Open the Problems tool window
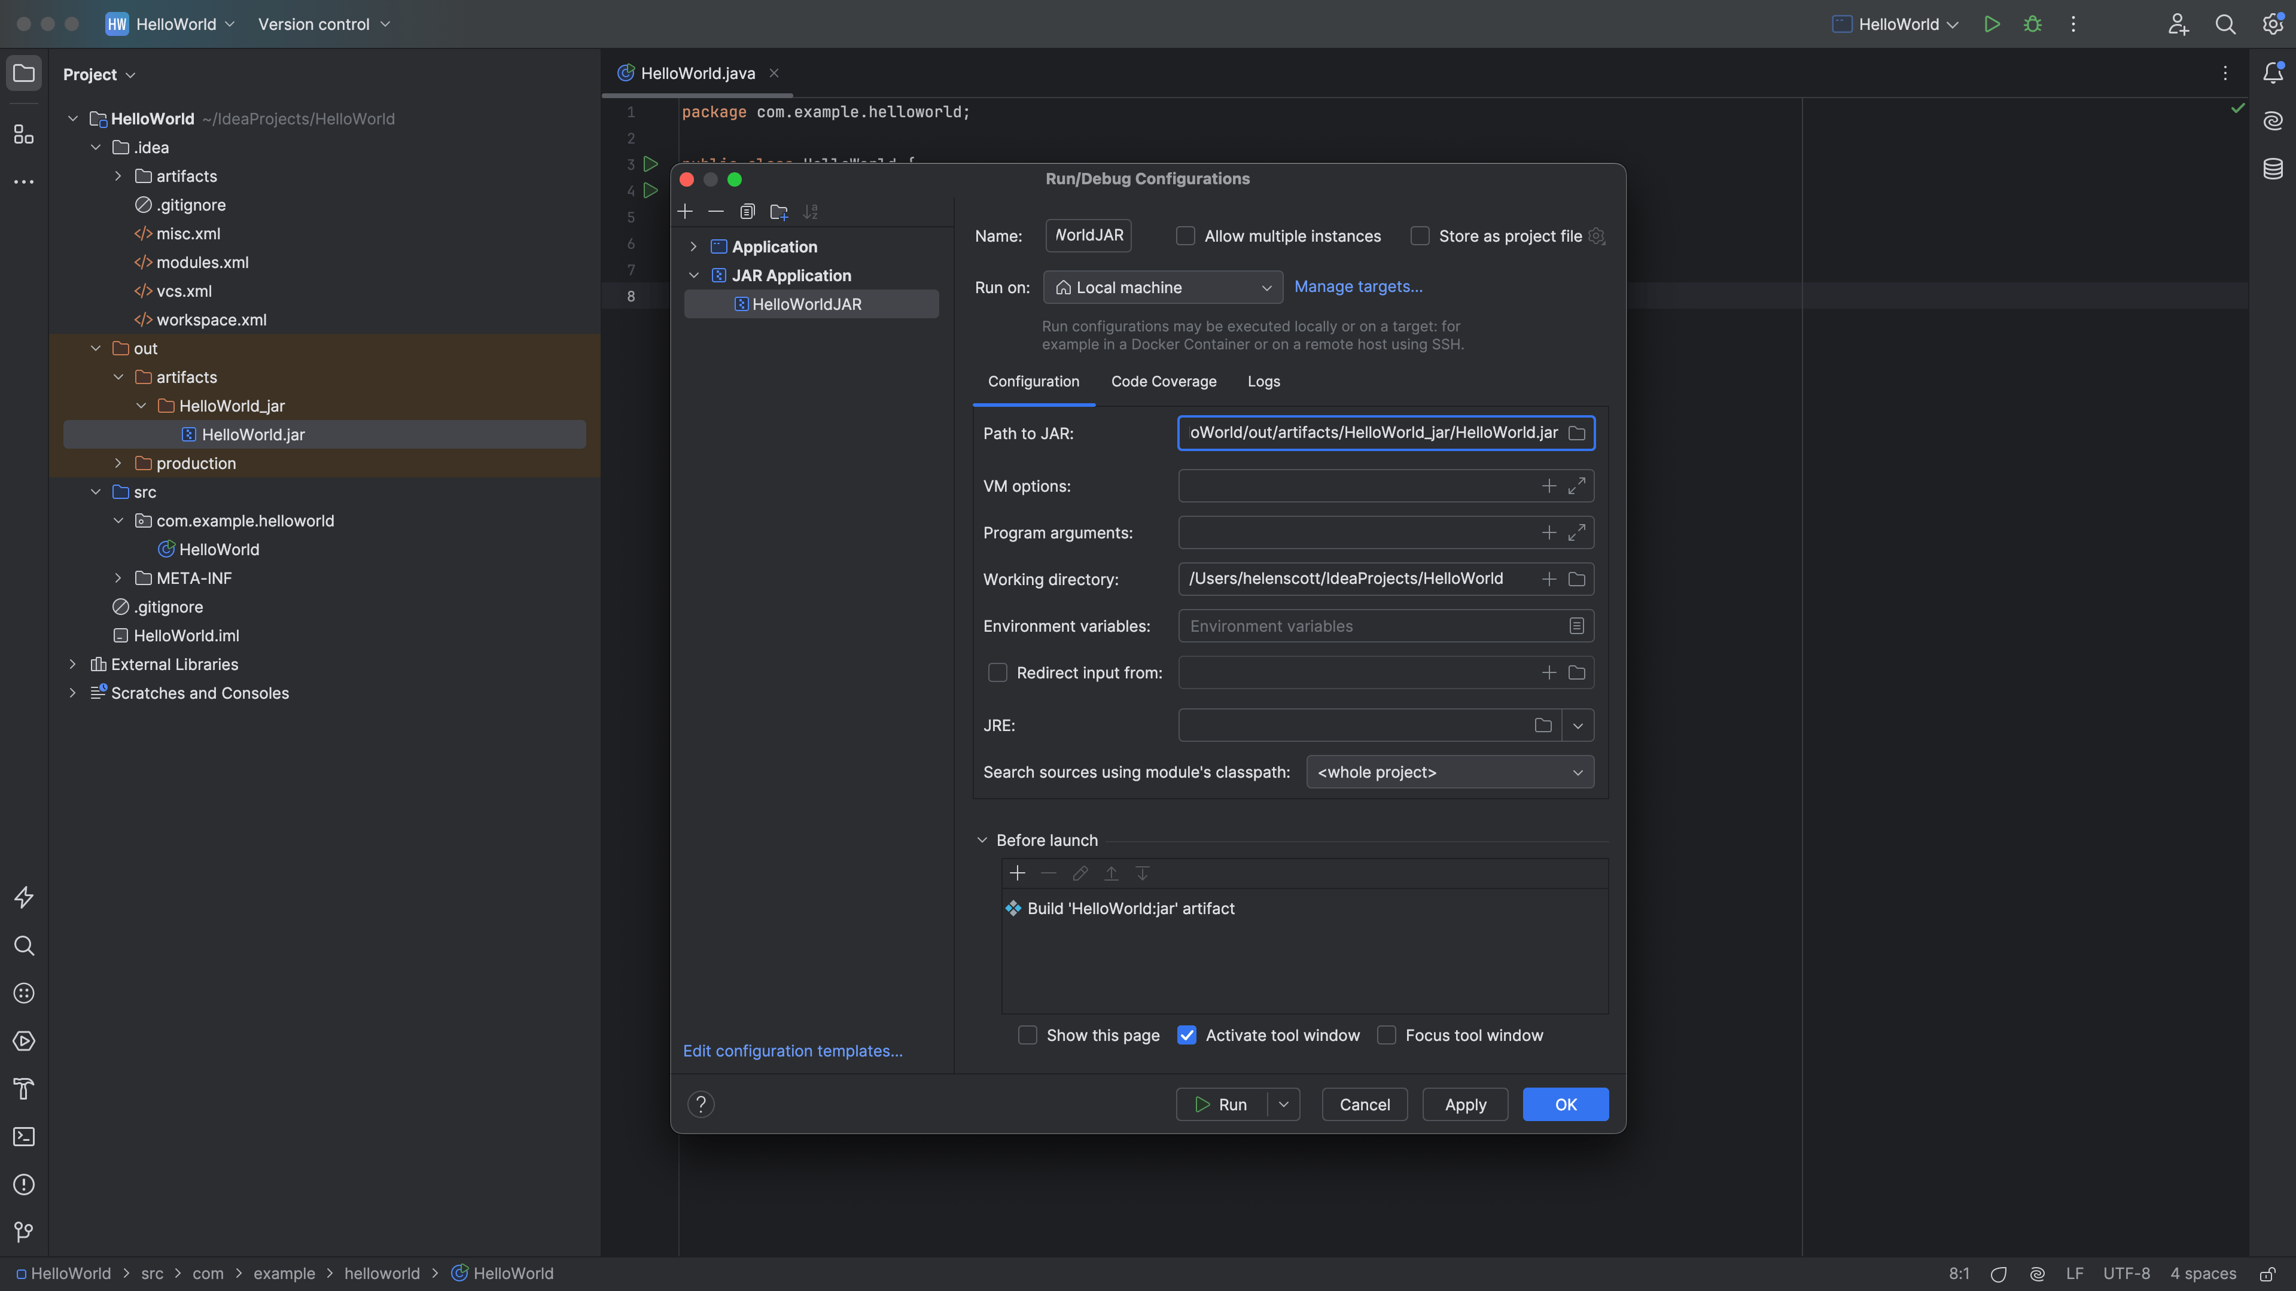Image resolution: width=2296 pixels, height=1291 pixels. tap(23, 1184)
